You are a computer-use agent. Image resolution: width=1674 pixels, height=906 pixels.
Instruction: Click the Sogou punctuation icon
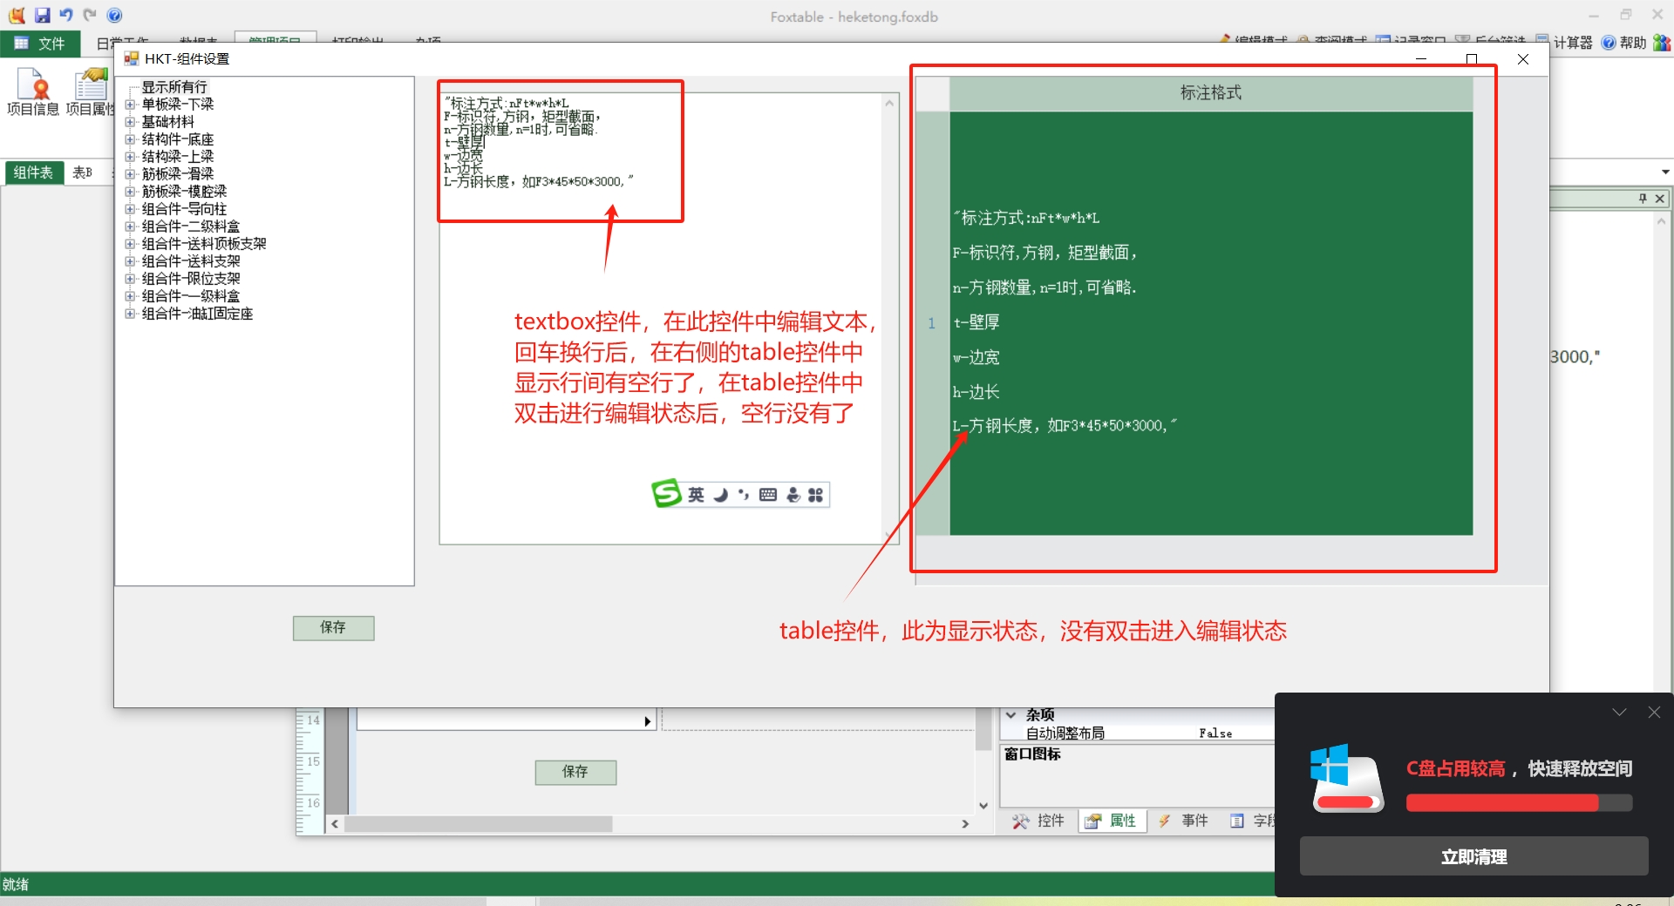click(744, 495)
